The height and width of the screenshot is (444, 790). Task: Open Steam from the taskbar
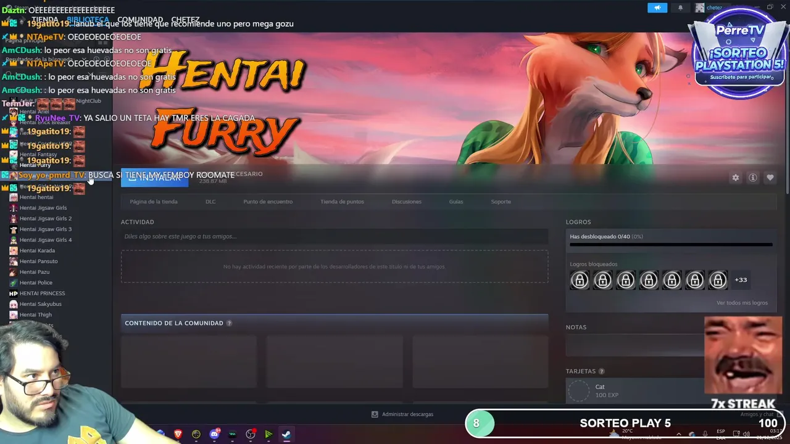(286, 434)
